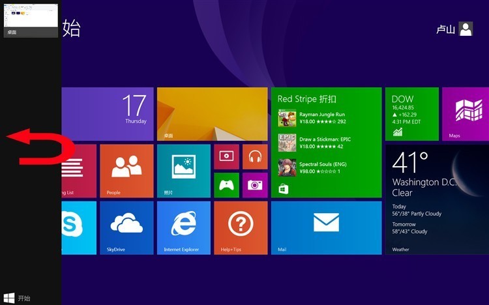Screen dimensions: 489x305
Task: Click the DOW 16,424.85 value
Action: (x=403, y=108)
